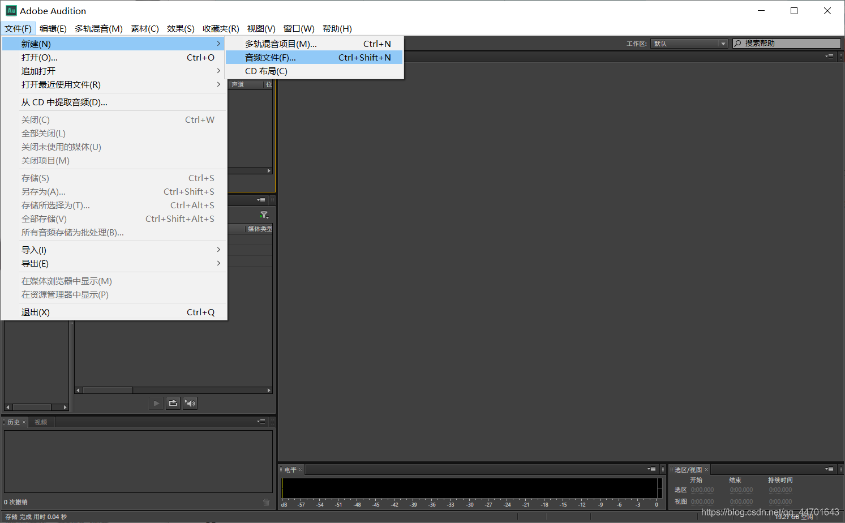Close the 历史 panel tab
The width and height of the screenshot is (845, 523).
click(x=24, y=422)
